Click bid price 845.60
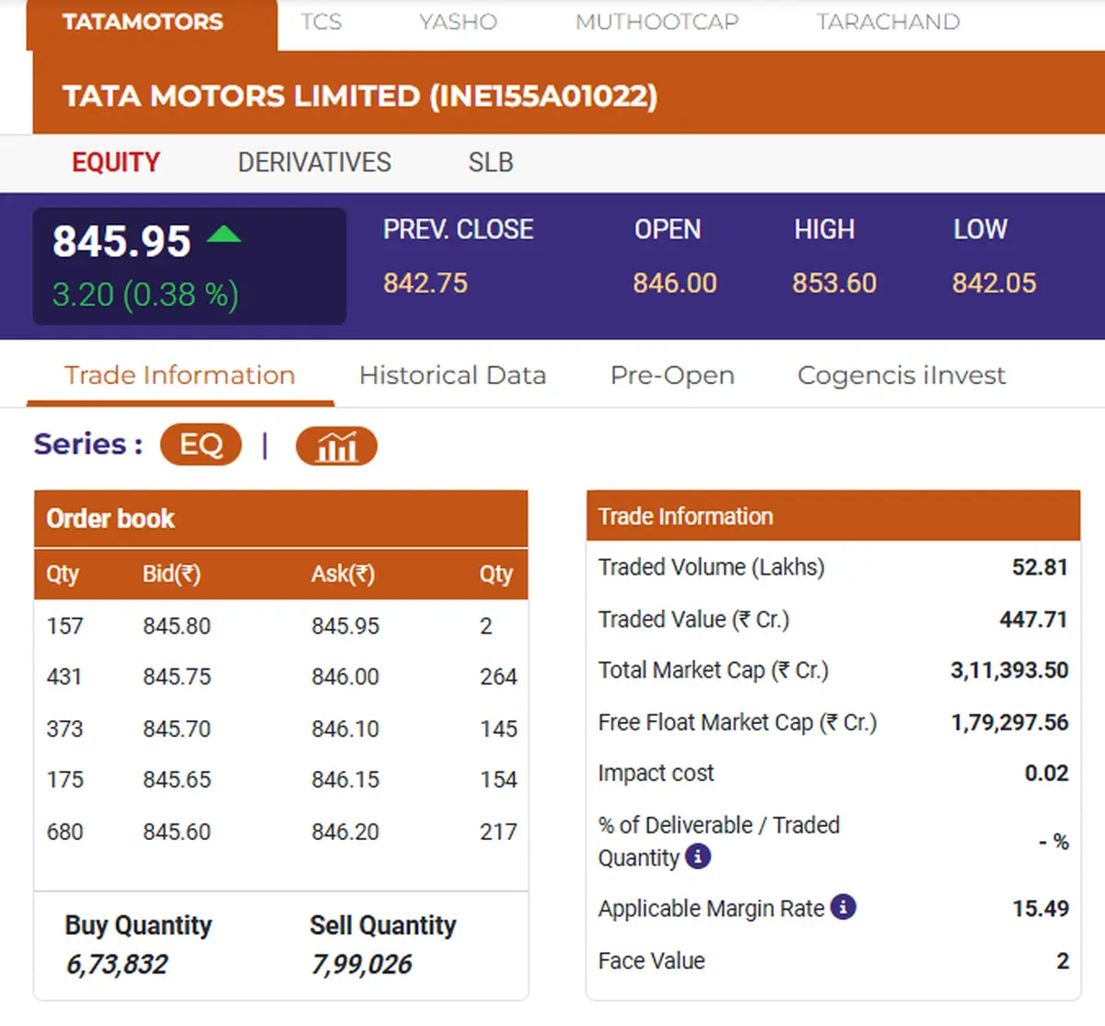Viewport: 1105px width, 1026px height. click(177, 833)
